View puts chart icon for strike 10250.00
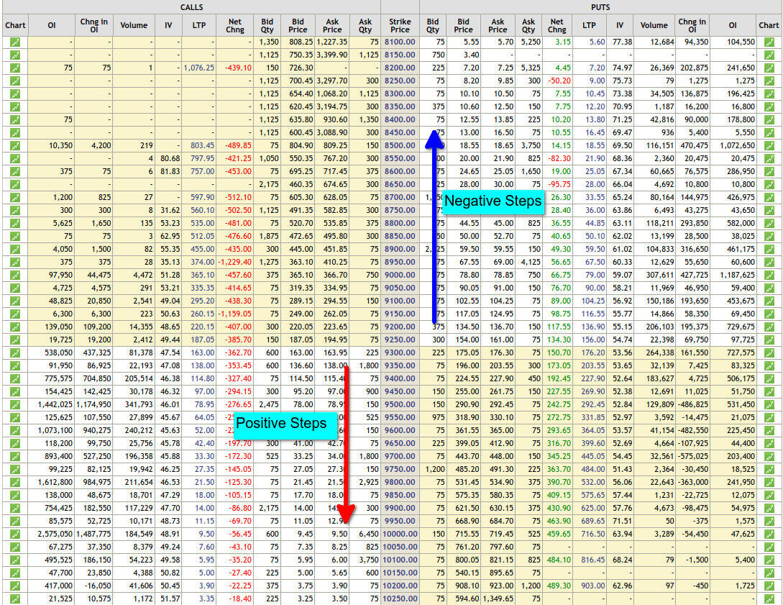The width and height of the screenshot is (783, 605). pos(769,599)
